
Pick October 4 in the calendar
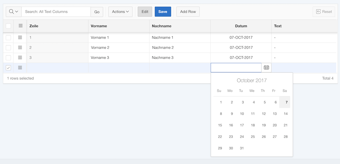coord(252,102)
